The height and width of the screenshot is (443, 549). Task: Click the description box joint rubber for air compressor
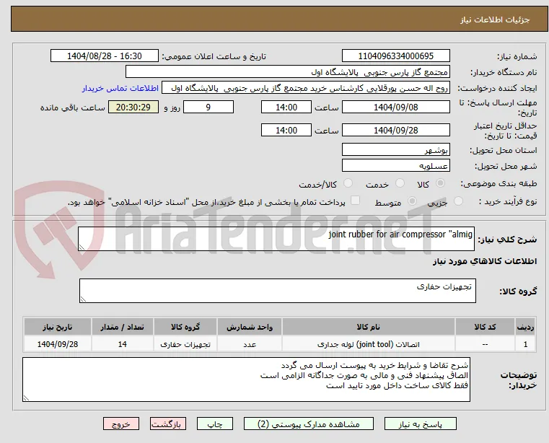pyautogui.click(x=276, y=239)
